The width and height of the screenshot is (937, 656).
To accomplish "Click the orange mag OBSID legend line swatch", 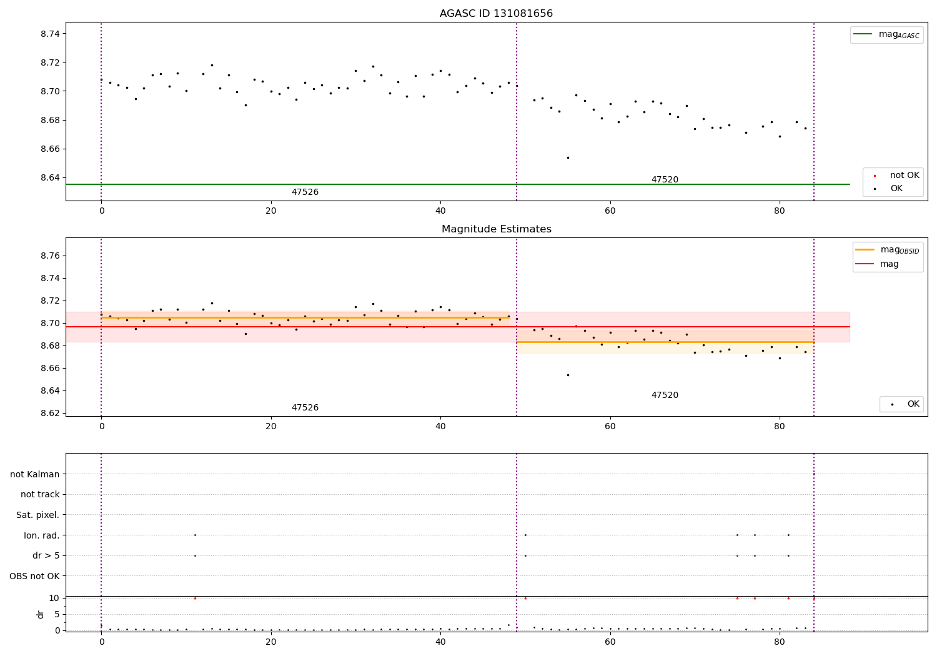I will click(865, 250).
